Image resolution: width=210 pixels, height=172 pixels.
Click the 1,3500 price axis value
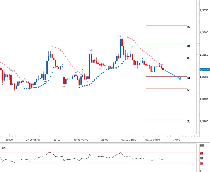click(x=204, y=77)
